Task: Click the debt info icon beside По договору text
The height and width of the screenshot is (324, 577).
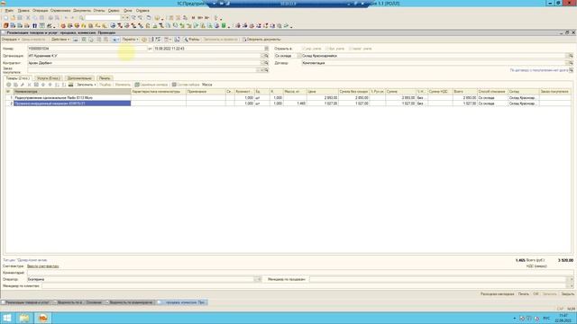Action: pyautogui.click(x=571, y=70)
